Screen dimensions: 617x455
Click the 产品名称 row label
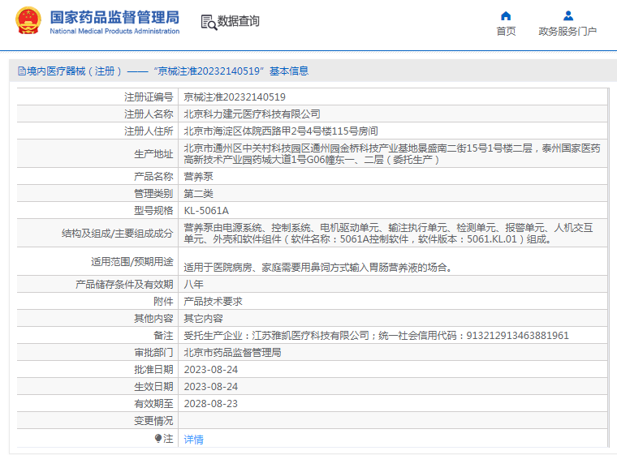[153, 177]
